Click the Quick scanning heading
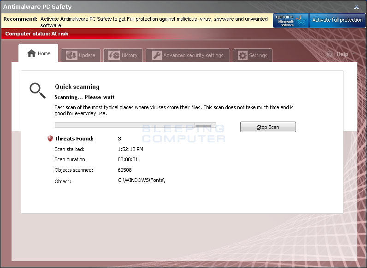 [77, 87]
